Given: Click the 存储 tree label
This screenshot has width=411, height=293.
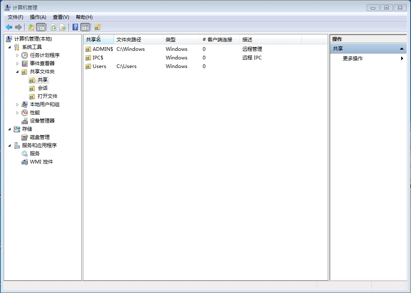Looking at the screenshot, I should click(27, 129).
